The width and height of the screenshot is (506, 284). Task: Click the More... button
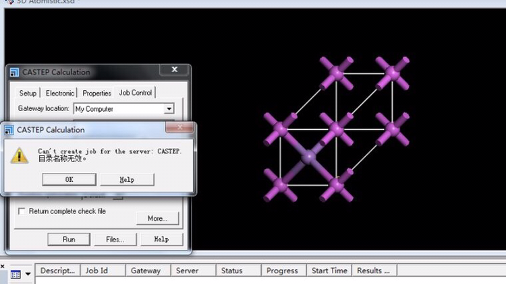[157, 218]
